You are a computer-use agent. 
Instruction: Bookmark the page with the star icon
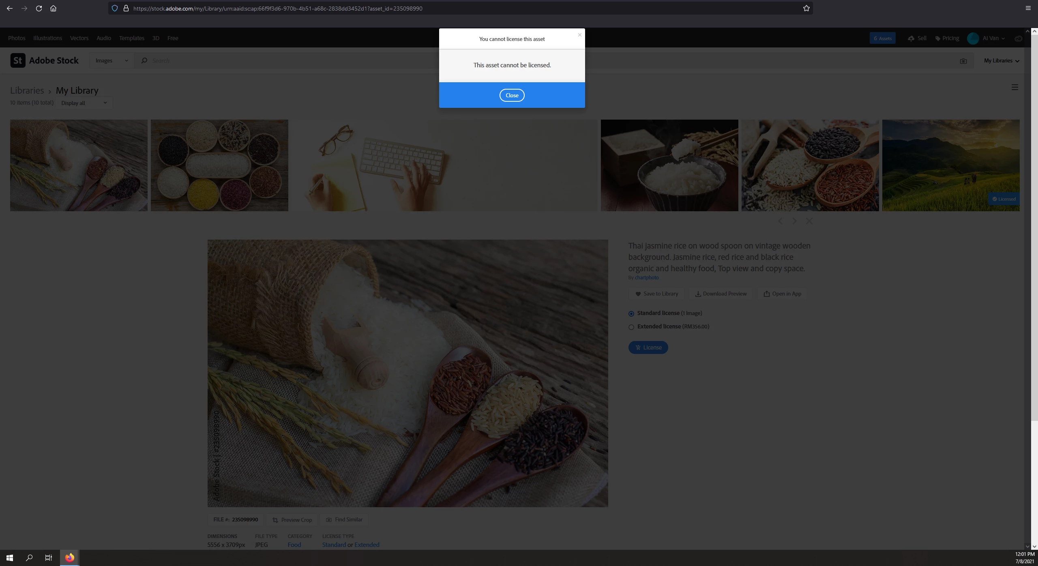806,8
